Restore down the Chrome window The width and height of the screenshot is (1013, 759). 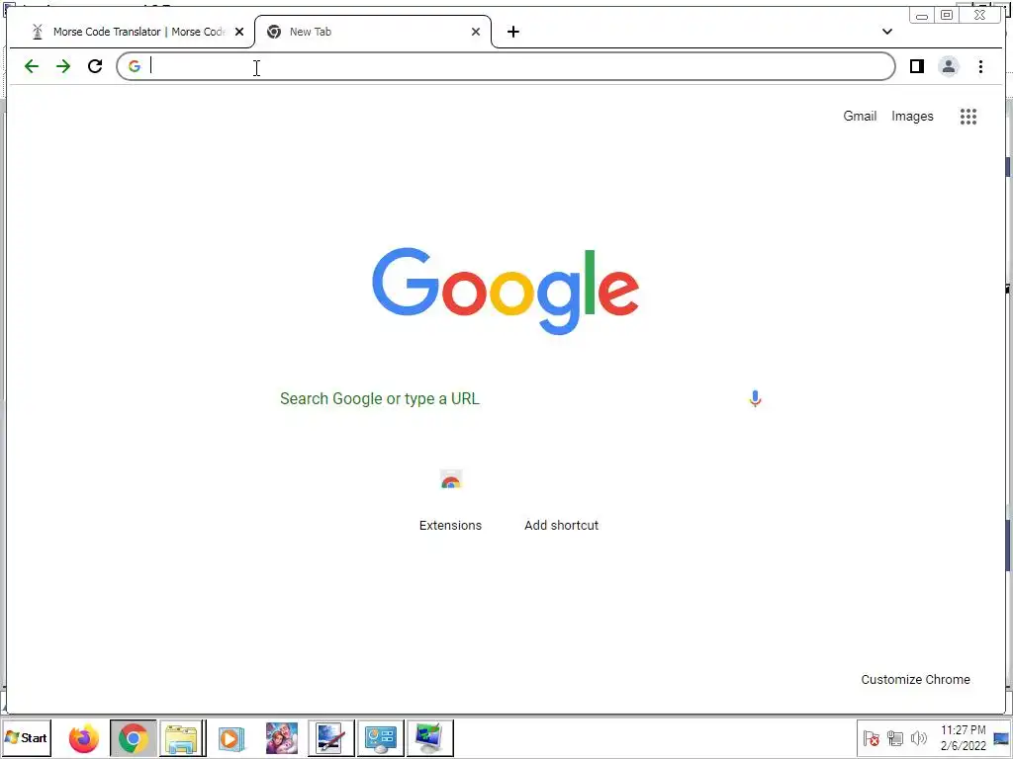(x=947, y=16)
